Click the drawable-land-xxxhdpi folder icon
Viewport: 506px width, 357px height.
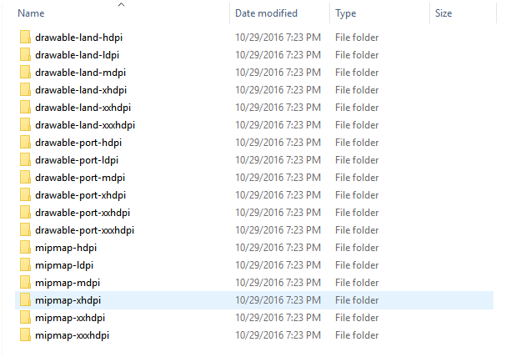pyautogui.click(x=25, y=125)
